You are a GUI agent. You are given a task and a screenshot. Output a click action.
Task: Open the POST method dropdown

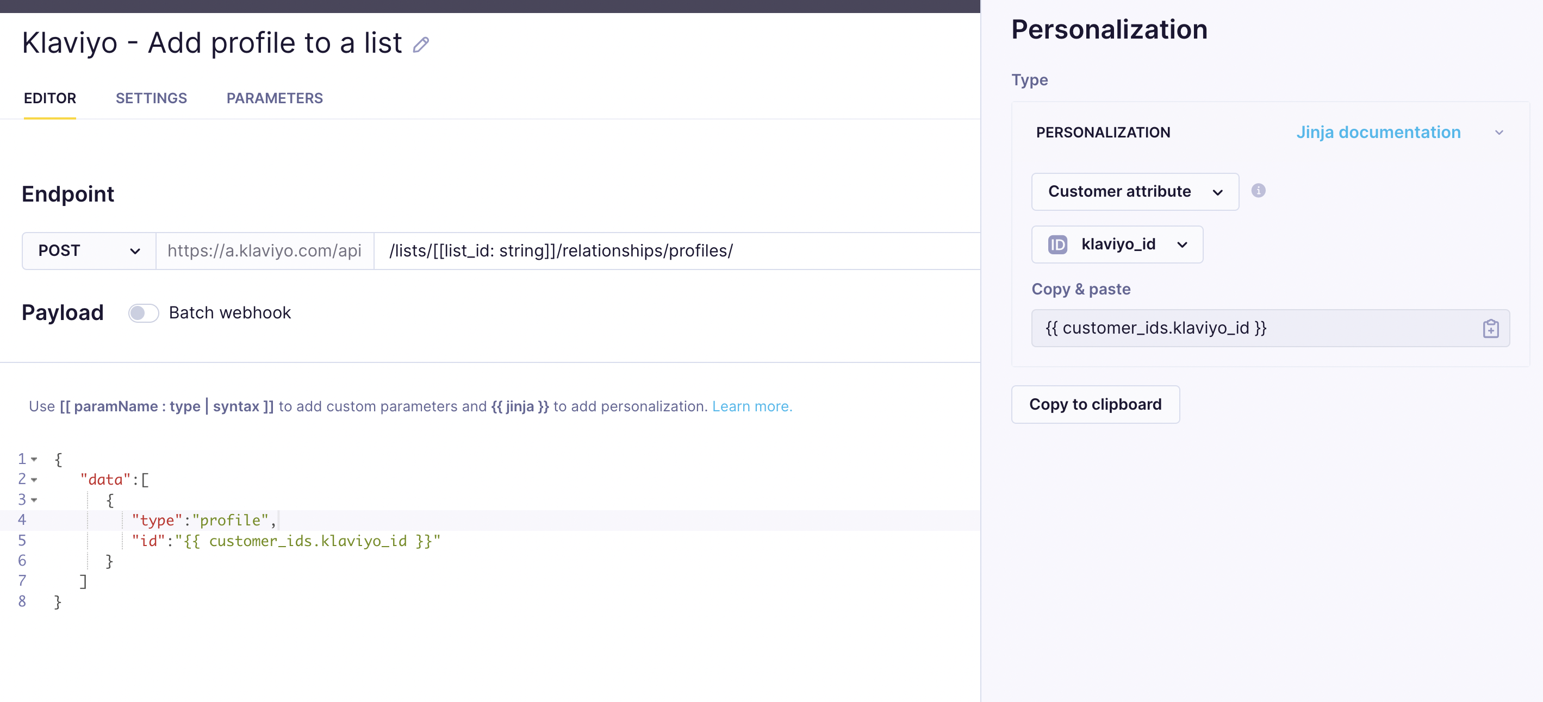coord(89,251)
